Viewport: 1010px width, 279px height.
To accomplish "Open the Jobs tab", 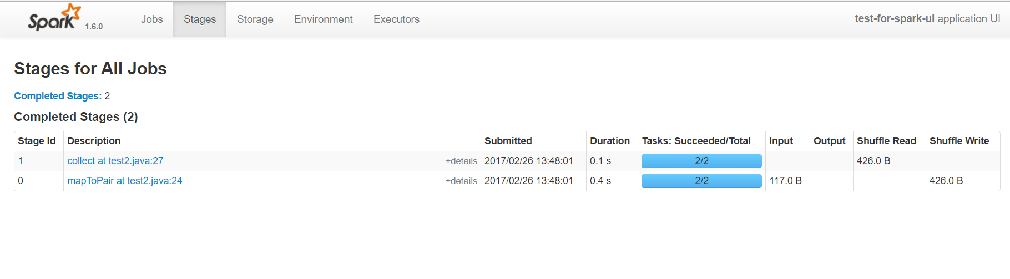I will [x=151, y=19].
